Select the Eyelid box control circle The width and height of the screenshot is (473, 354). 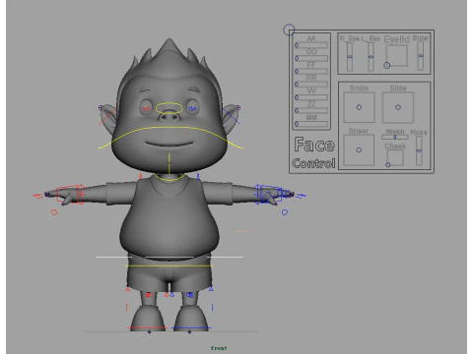tap(387, 66)
